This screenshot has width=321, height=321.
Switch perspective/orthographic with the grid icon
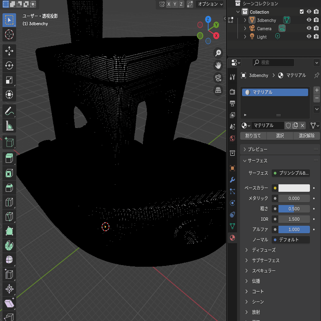[218, 90]
